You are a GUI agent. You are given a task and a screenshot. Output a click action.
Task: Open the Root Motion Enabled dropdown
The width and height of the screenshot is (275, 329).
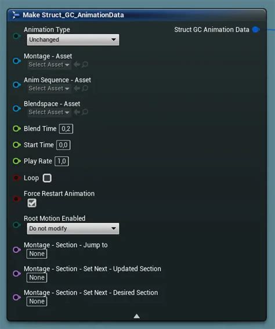click(73, 229)
